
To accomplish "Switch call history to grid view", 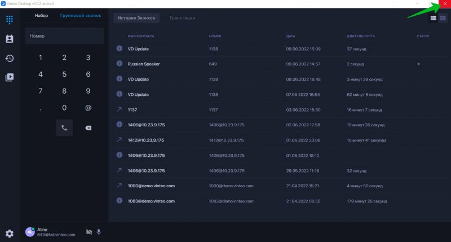I will pyautogui.click(x=443, y=18).
